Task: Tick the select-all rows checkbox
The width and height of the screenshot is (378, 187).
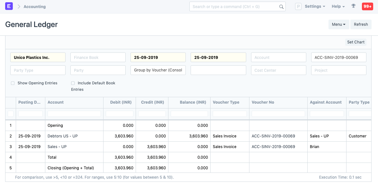Action: pyautogui.click(x=11, y=114)
